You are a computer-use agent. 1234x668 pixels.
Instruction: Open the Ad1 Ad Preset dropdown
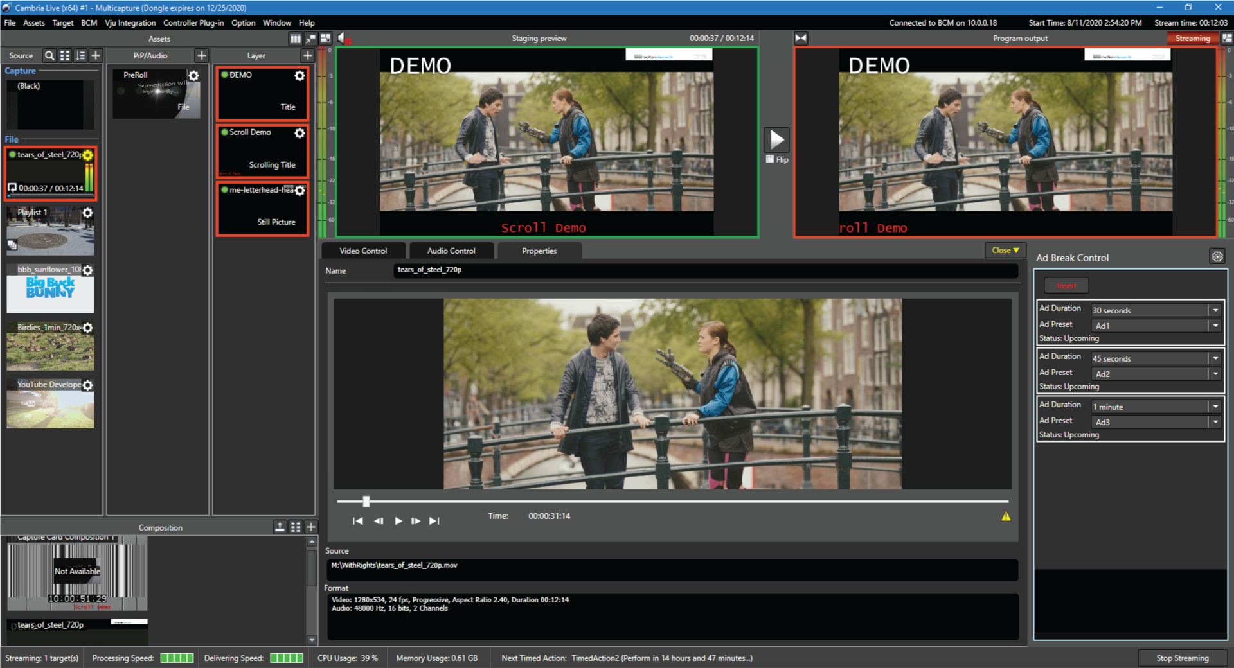coord(1215,326)
